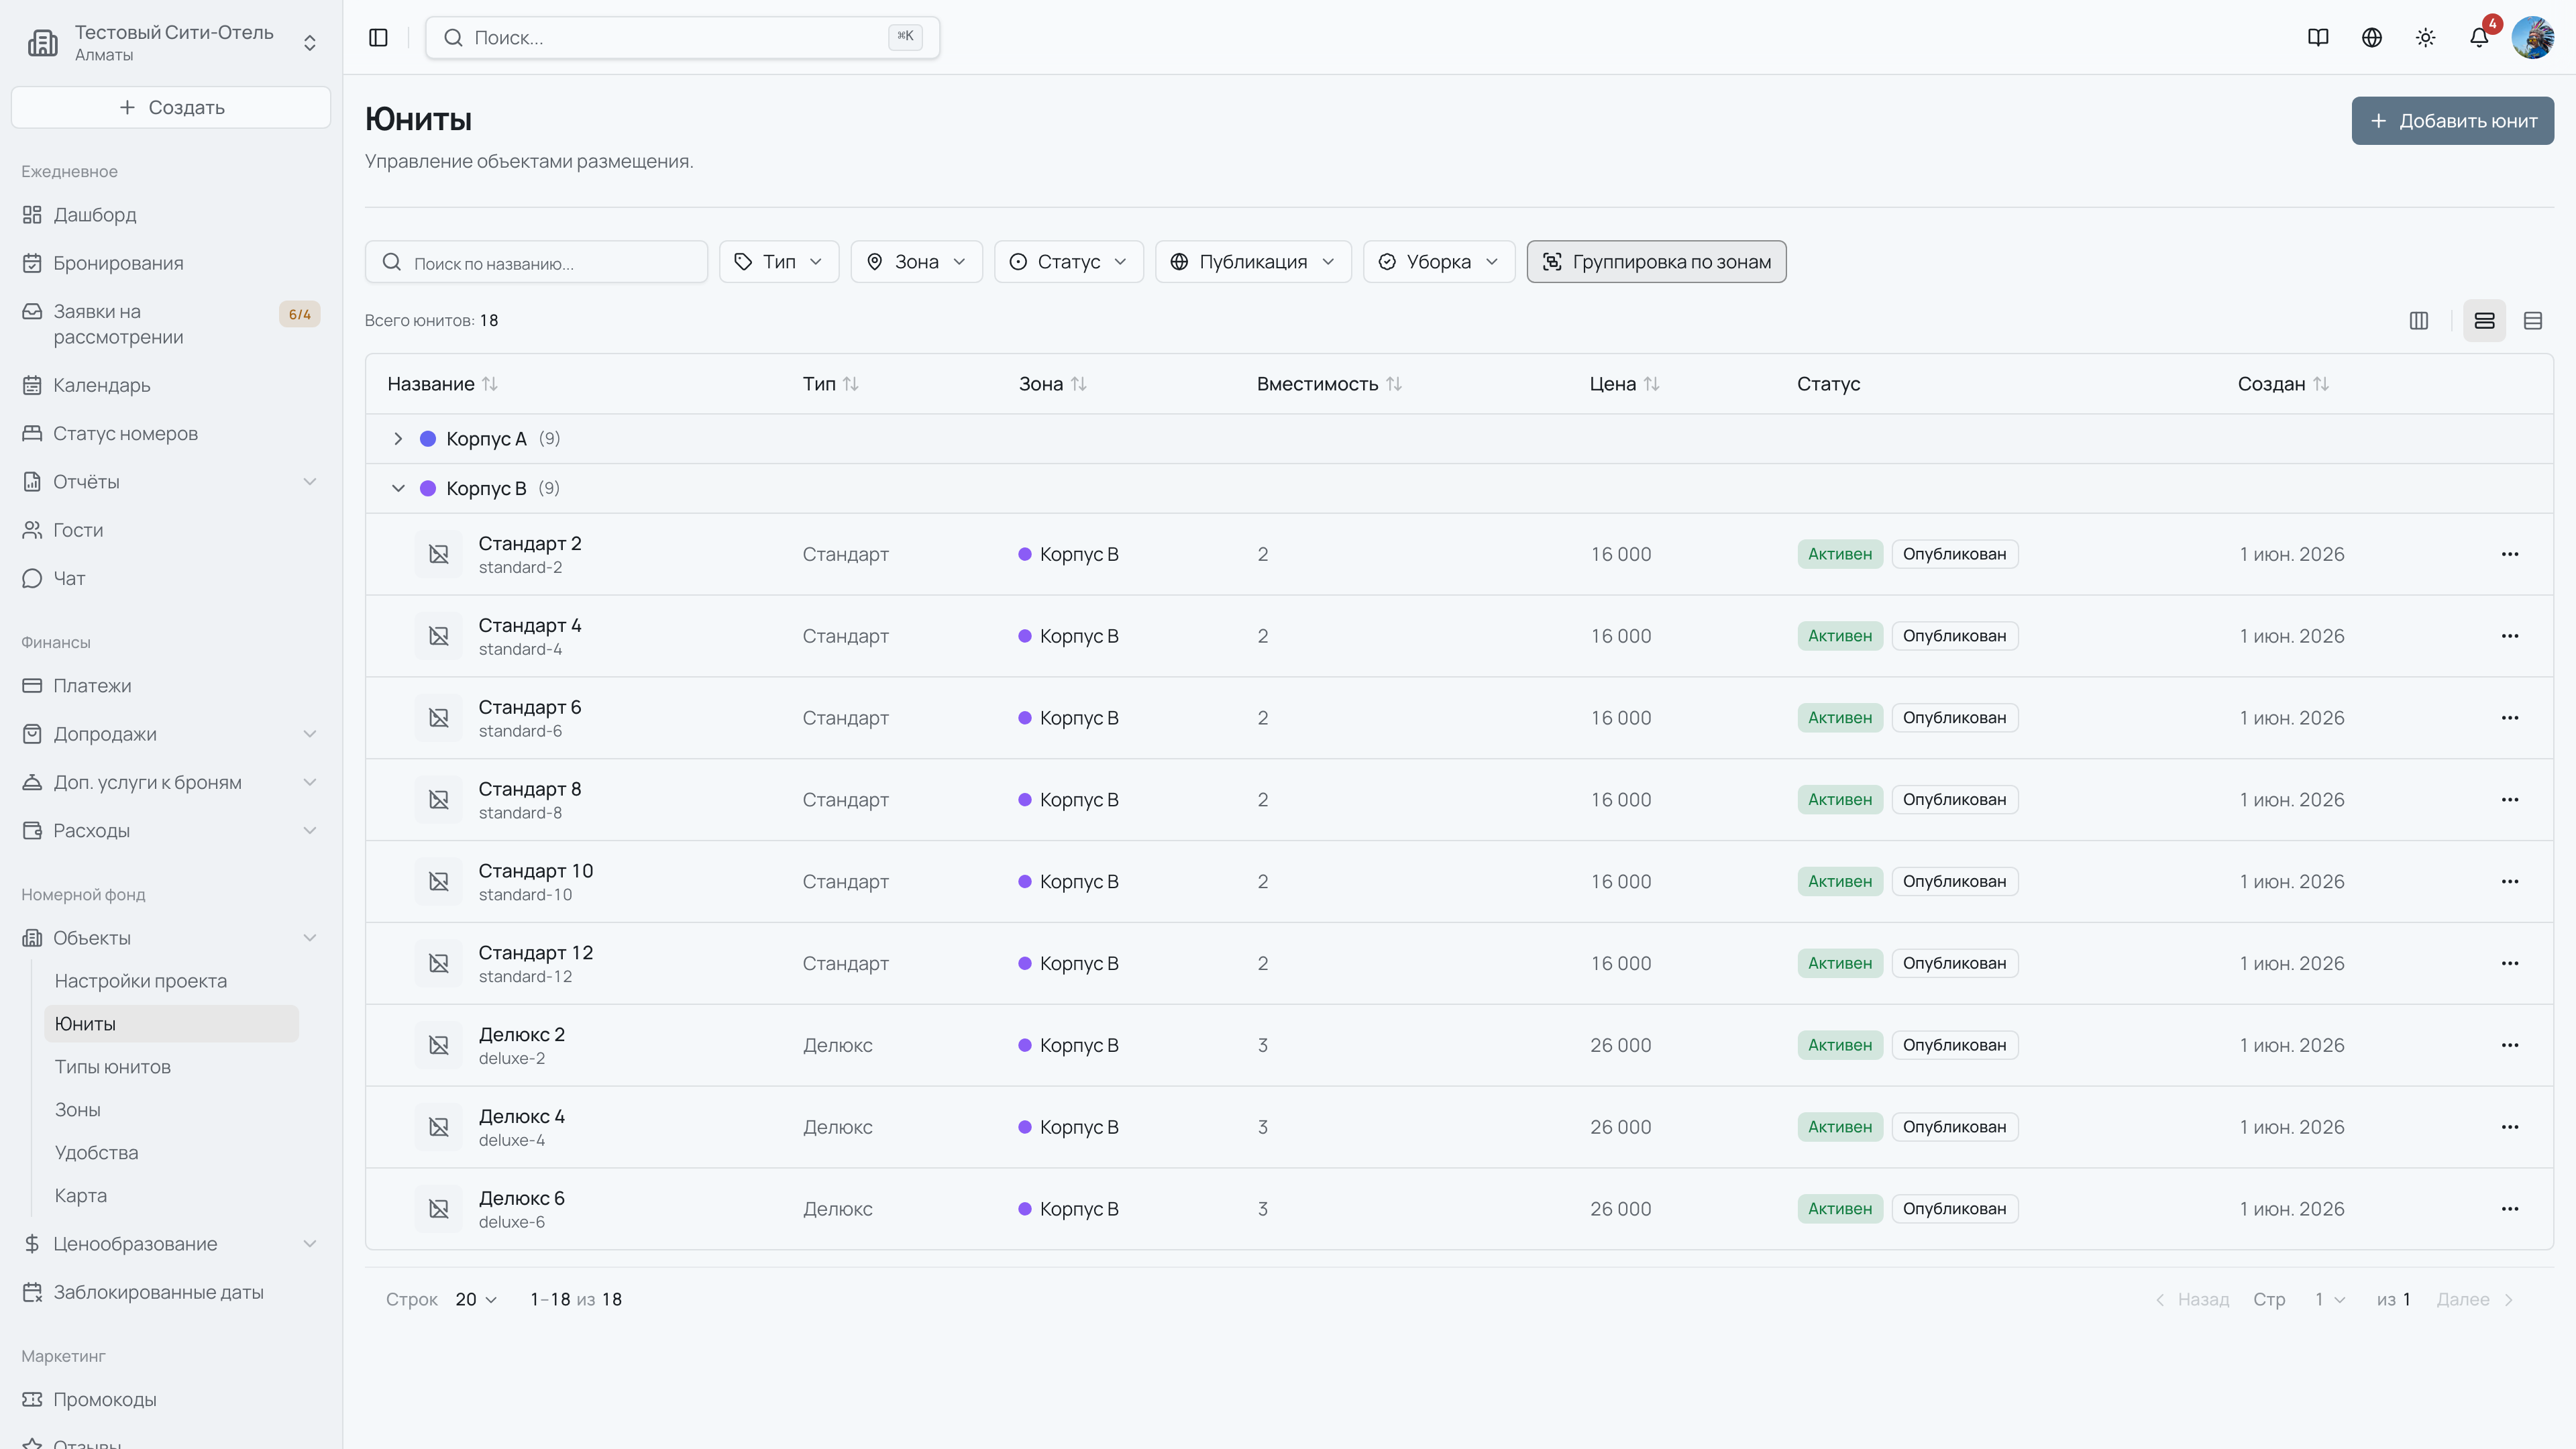Open the rows per page dropdown
This screenshot has width=2576, height=1449.
pos(476,1300)
